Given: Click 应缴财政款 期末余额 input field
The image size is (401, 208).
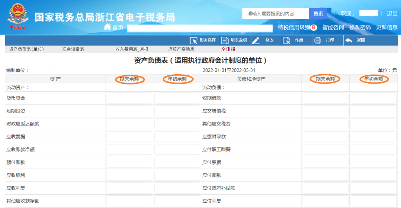Looking at the screenshot, I should click(x=326, y=137).
